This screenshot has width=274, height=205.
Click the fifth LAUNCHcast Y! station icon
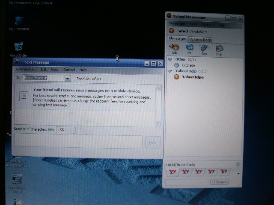click(224, 171)
